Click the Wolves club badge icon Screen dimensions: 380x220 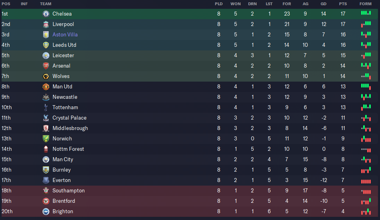[46, 76]
